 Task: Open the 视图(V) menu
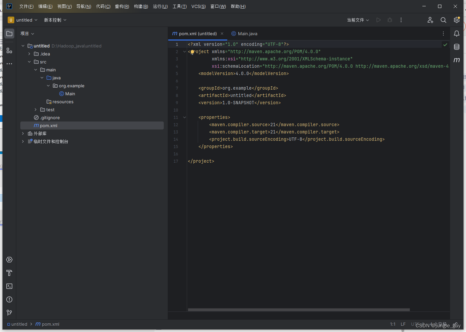(65, 6)
